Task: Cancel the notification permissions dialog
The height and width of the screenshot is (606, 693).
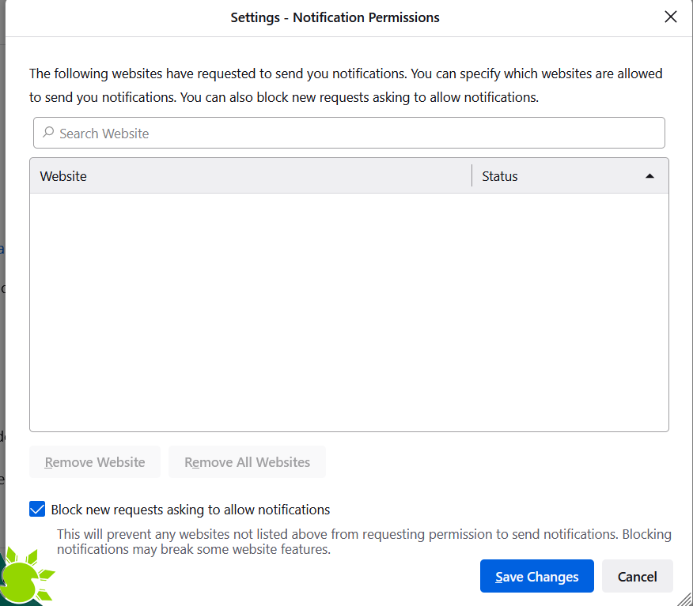Action: 638,576
